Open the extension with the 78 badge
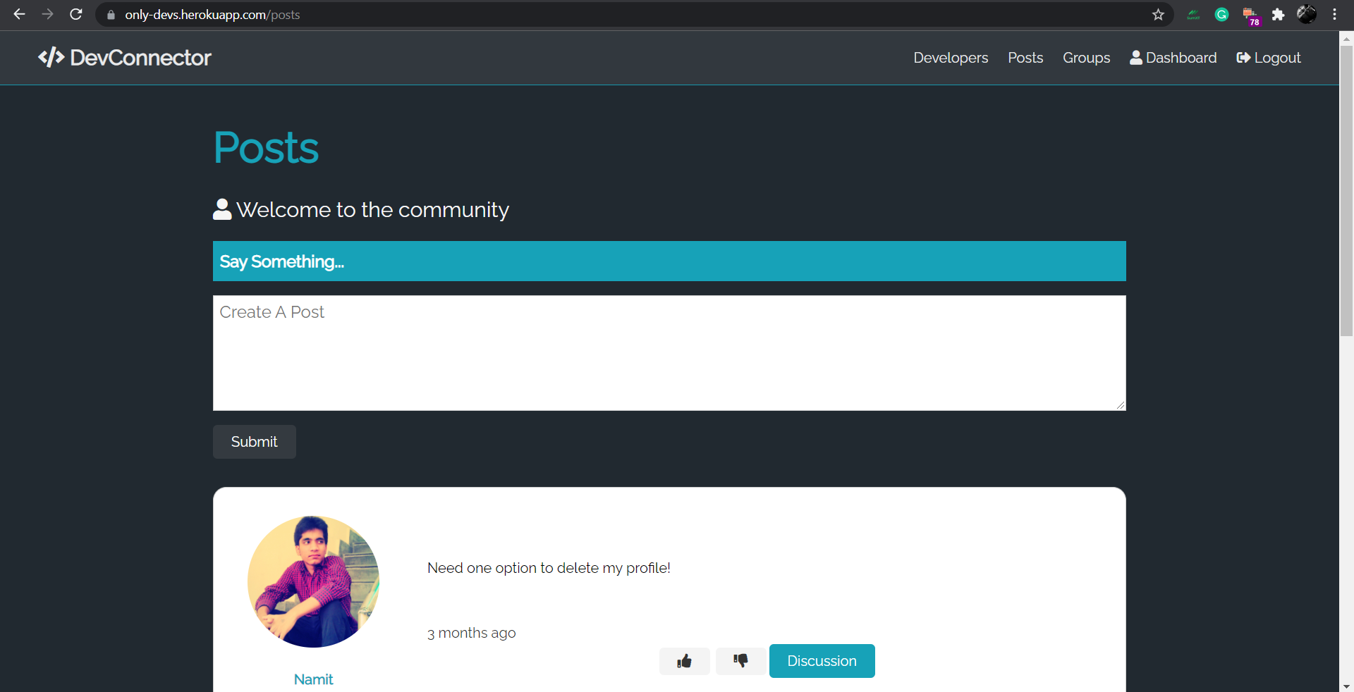Viewport: 1354px width, 692px height. [1250, 16]
